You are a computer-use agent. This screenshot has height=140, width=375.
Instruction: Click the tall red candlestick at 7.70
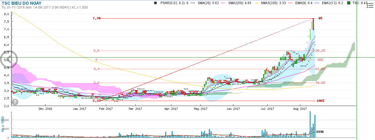click(313, 24)
